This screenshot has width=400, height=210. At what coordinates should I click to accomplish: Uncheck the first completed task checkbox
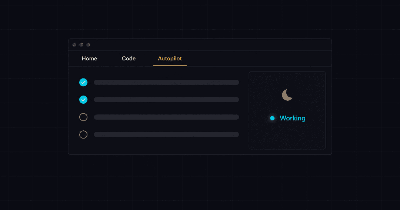pos(83,82)
